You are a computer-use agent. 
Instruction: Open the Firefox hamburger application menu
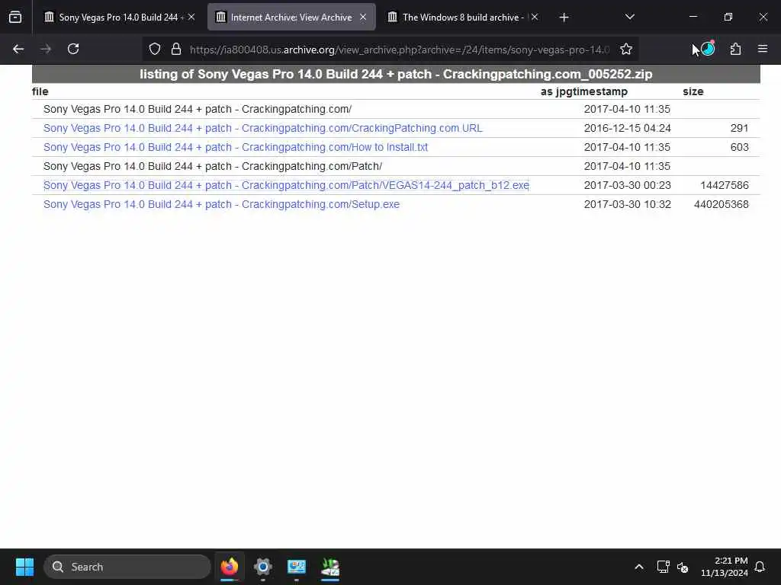point(763,49)
